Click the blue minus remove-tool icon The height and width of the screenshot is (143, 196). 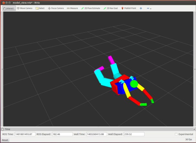(148, 8)
